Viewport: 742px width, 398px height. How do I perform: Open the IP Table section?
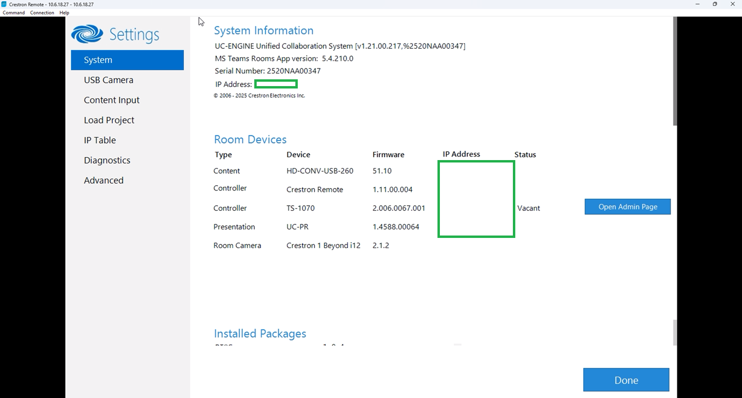point(100,140)
